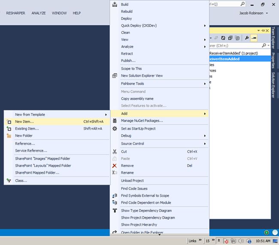Click Refresh icon in Solution Explorer toolbar
Viewport: 279px width, 245px height.
click(x=223, y=38)
